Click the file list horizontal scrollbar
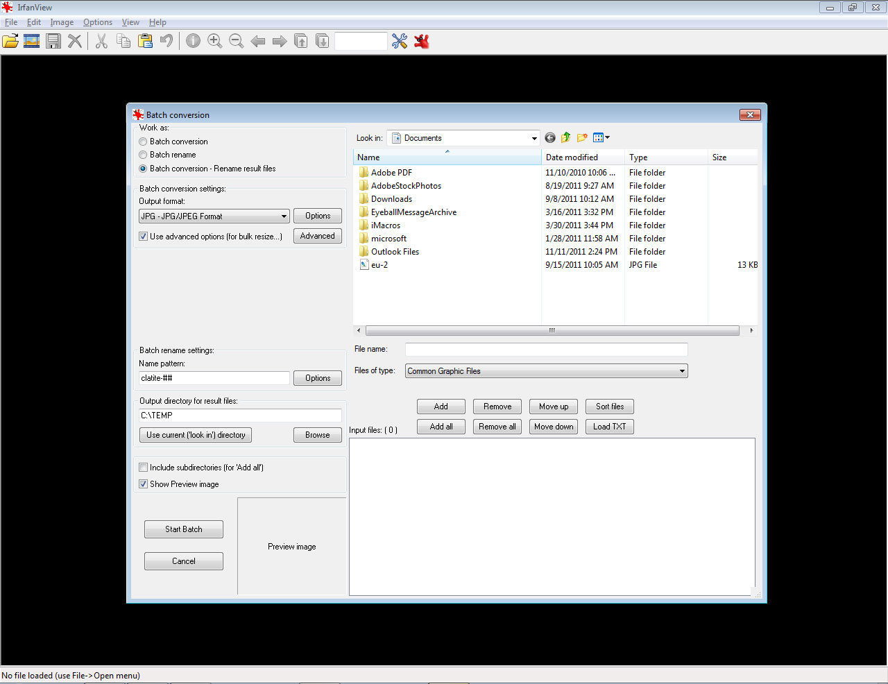Viewport: 888px width, 684px height. pyautogui.click(x=552, y=331)
